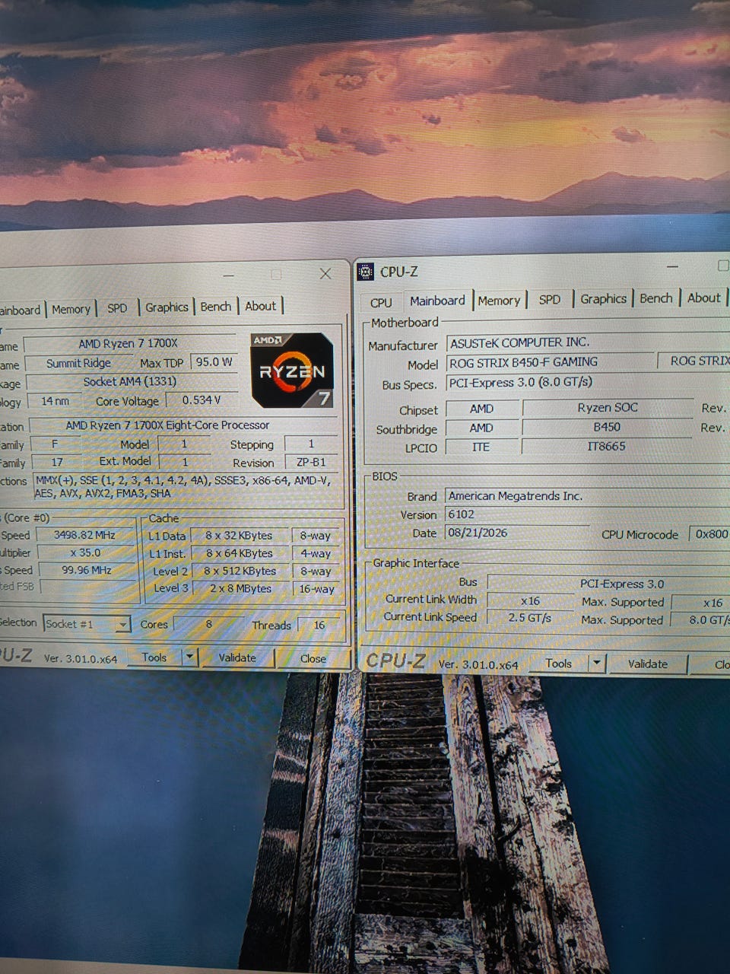Viewport: 730px width, 974px height.
Task: Open SPD tab in the mainboard window
Action: [549, 300]
